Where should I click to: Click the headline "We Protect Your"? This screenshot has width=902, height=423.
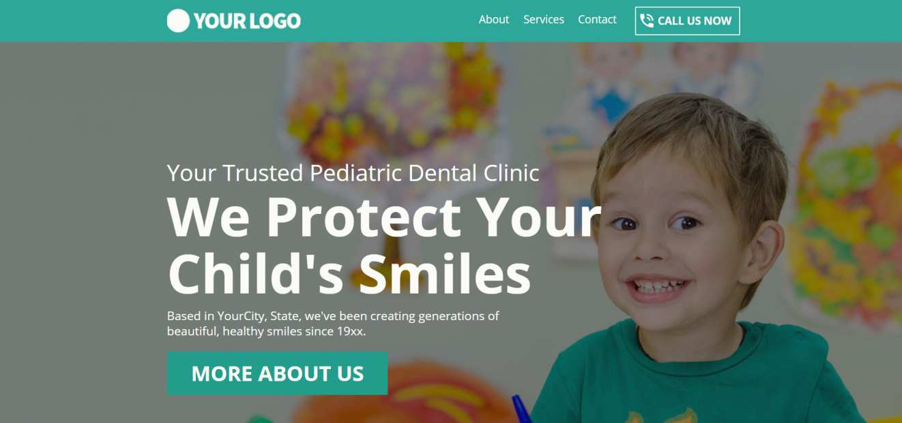coord(384,216)
